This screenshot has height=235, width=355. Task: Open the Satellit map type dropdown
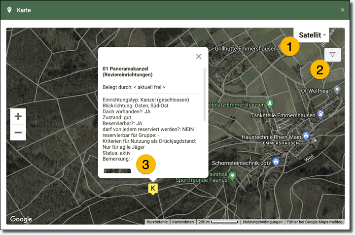click(x=313, y=35)
